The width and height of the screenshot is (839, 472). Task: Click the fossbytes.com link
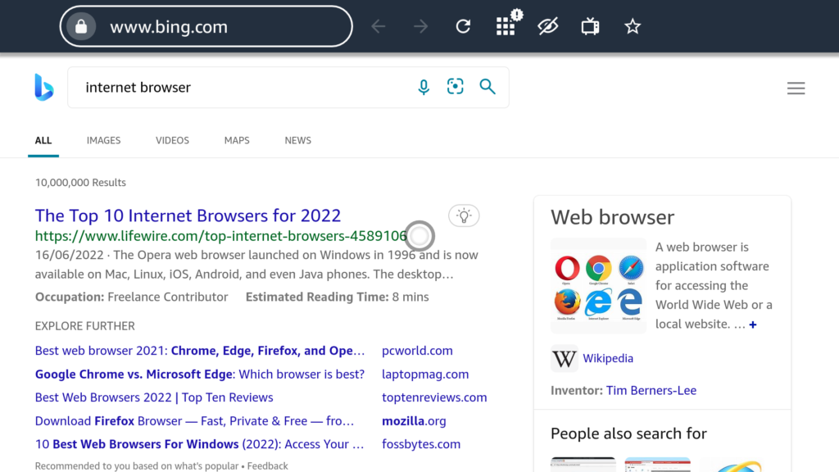click(421, 444)
